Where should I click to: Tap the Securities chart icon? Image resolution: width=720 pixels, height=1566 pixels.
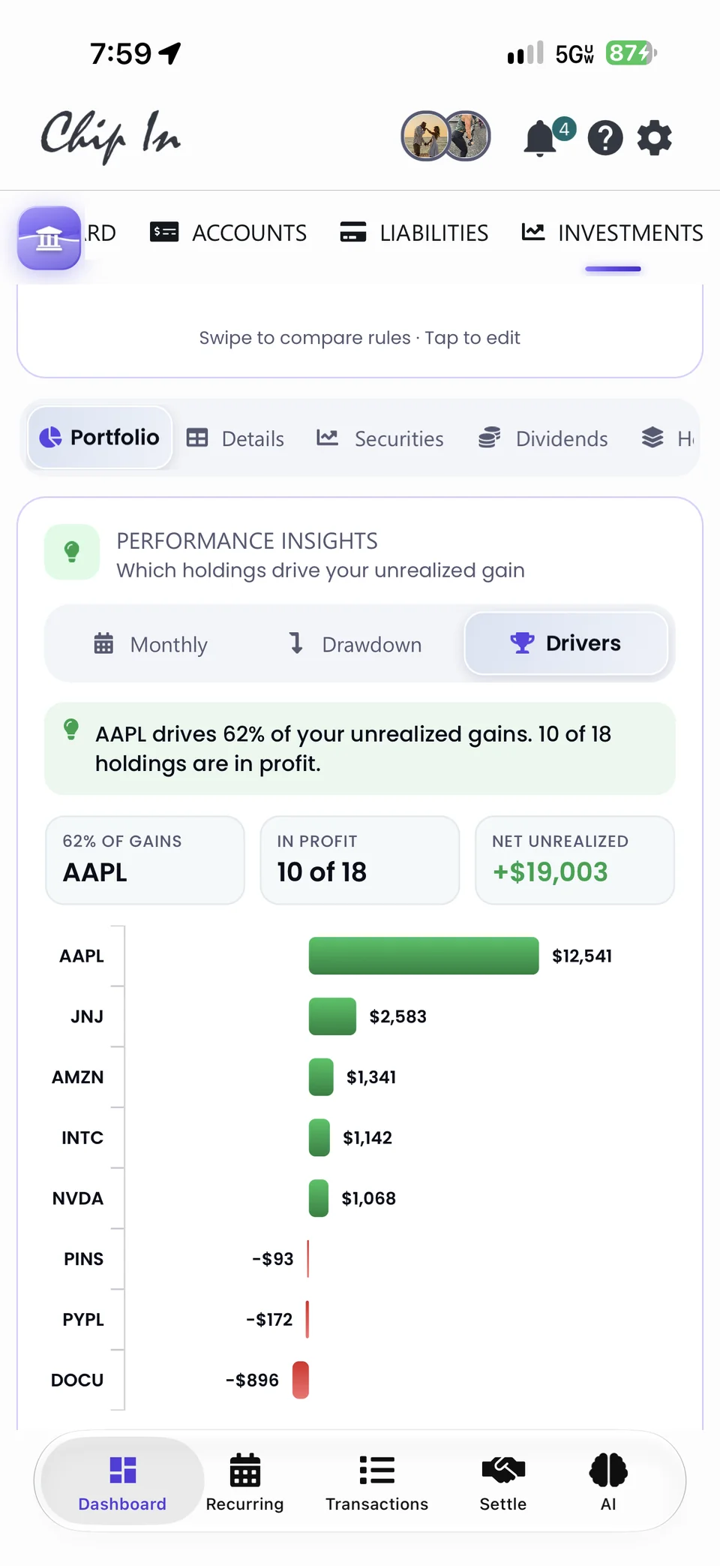(x=327, y=438)
